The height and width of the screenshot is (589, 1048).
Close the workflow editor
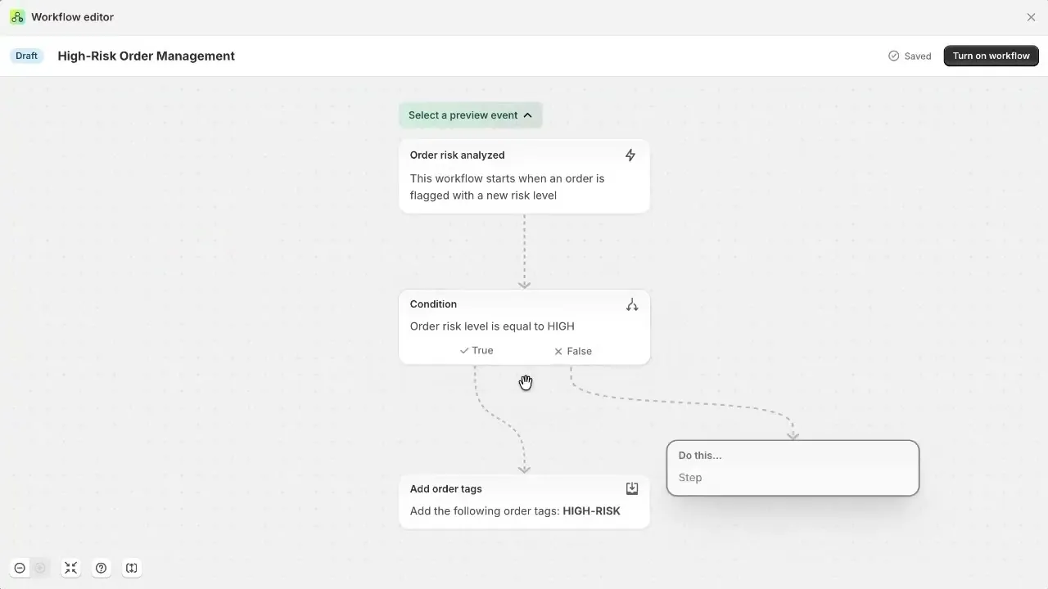click(x=1031, y=17)
